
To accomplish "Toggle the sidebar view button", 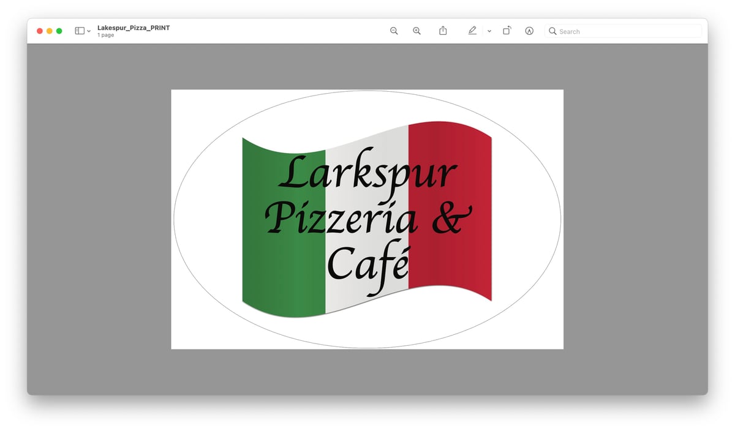I will coord(80,31).
